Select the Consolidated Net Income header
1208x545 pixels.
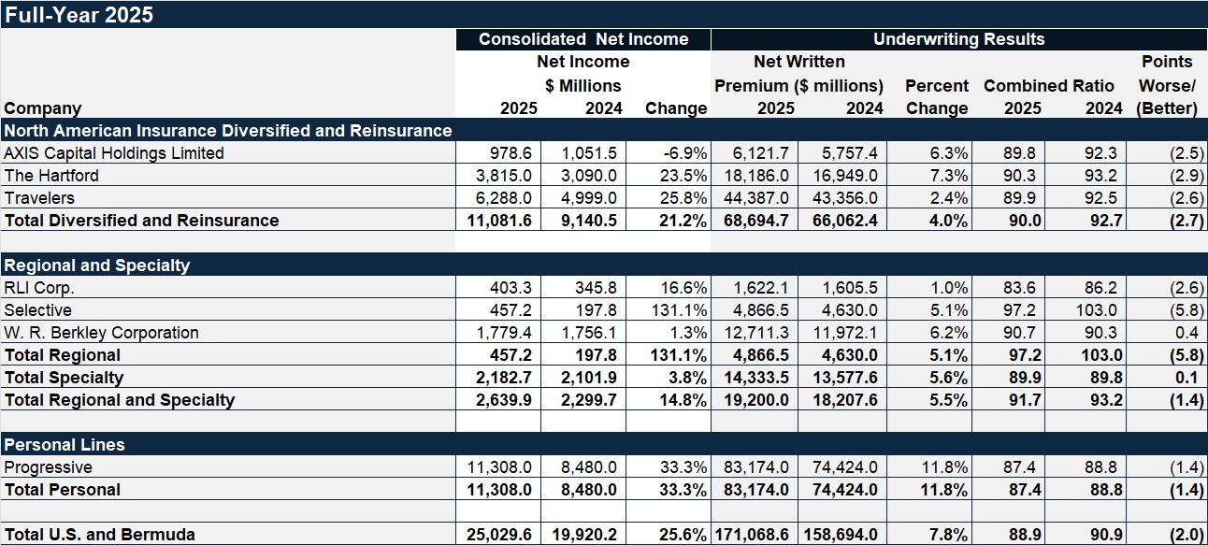tap(583, 39)
